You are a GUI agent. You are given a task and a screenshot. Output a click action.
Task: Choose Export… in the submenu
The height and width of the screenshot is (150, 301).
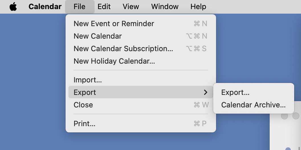click(x=235, y=92)
